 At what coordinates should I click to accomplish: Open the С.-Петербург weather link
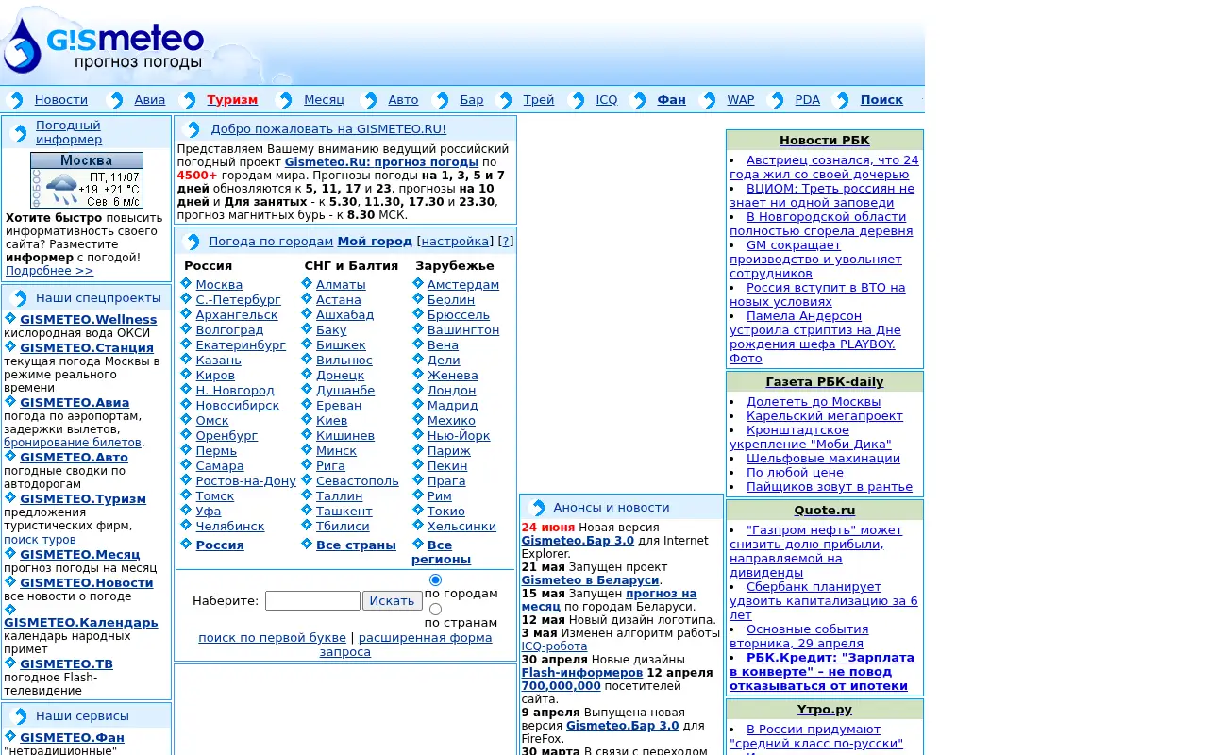click(239, 299)
